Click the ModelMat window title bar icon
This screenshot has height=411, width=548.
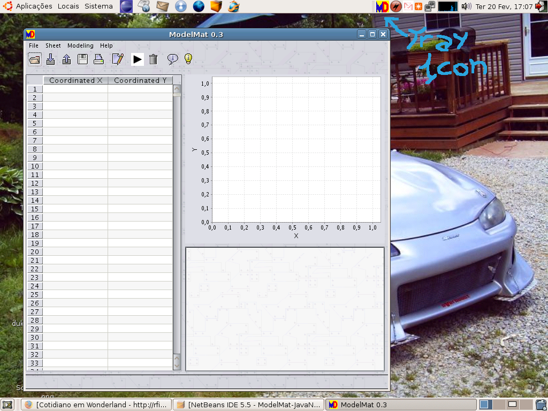(31, 34)
